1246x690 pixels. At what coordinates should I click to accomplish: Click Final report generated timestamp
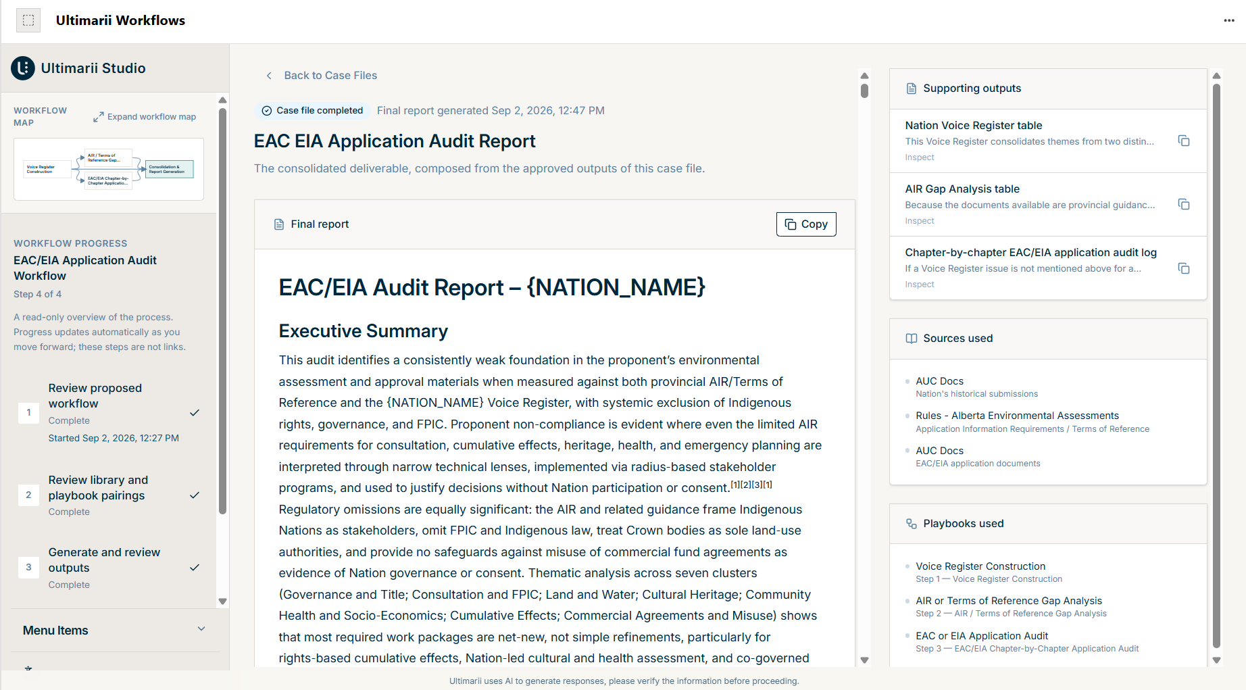click(491, 111)
